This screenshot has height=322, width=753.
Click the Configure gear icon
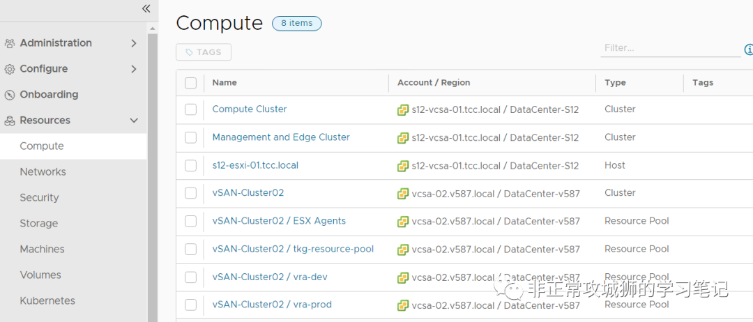[x=10, y=69]
